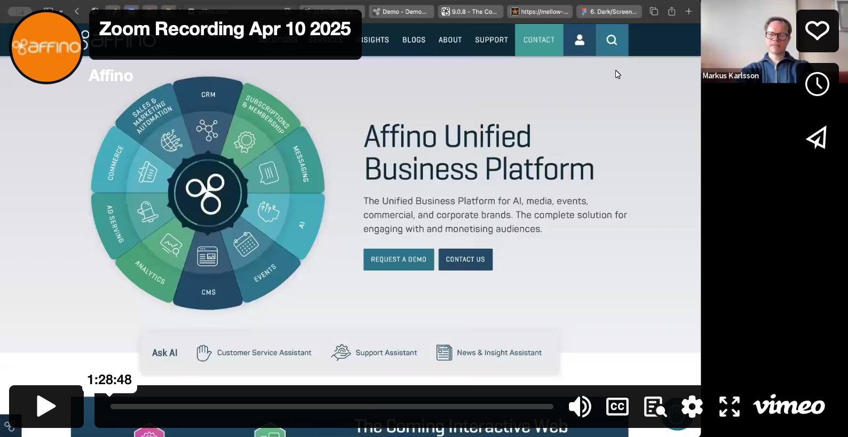
Task: Click the CONTACT nav item
Action: tap(539, 40)
